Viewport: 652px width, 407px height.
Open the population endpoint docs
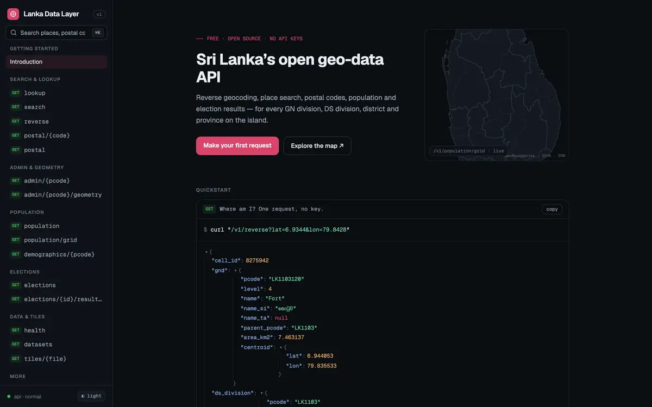[x=57, y=226]
